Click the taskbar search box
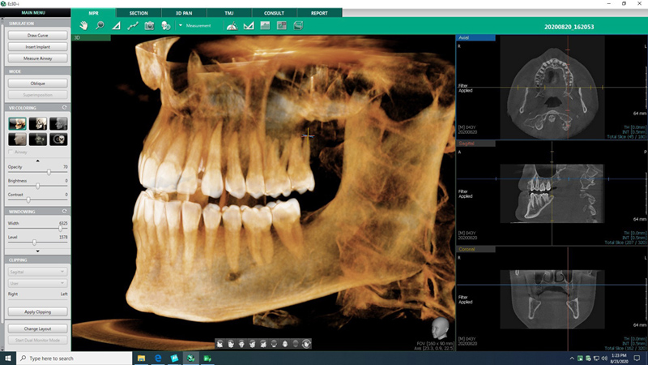This screenshot has width=648, height=365. tap(75, 359)
